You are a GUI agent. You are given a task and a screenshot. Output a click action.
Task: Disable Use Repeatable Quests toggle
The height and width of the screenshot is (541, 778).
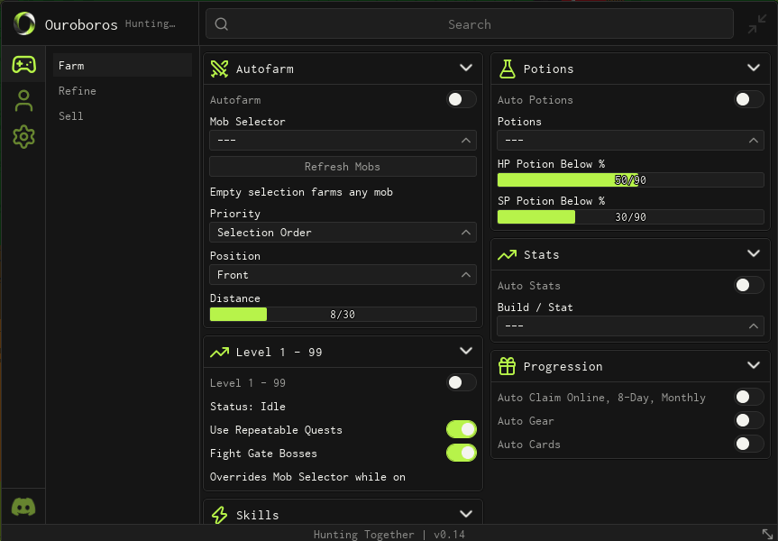tap(462, 429)
